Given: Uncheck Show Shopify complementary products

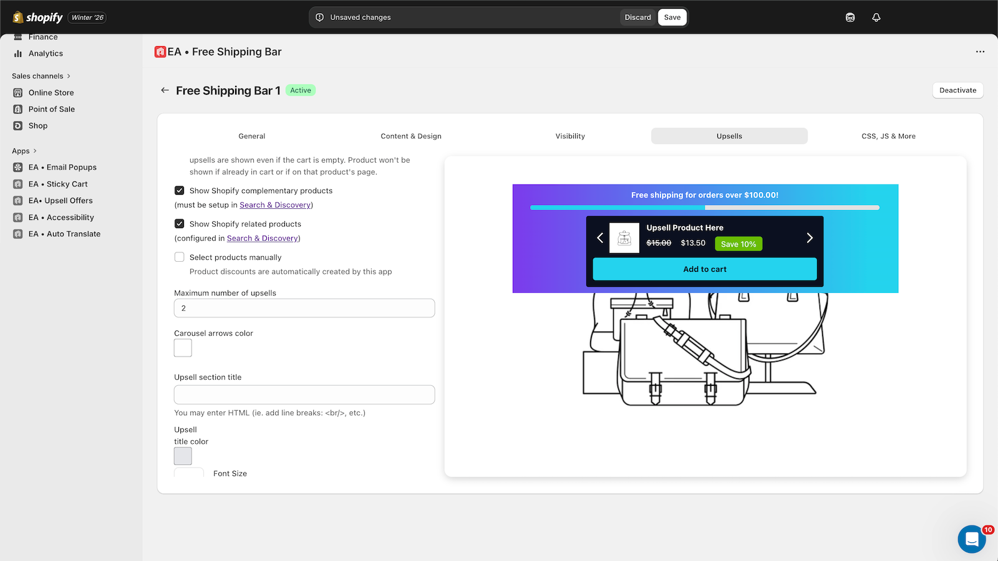Looking at the screenshot, I should pos(180,191).
